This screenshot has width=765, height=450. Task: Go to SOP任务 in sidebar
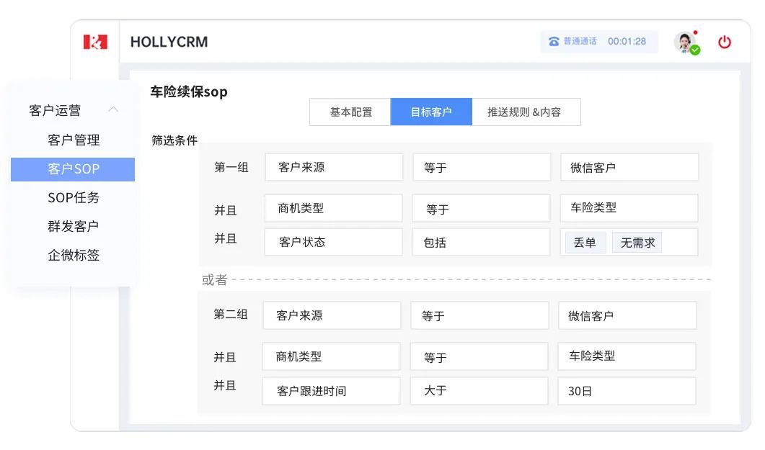click(74, 197)
